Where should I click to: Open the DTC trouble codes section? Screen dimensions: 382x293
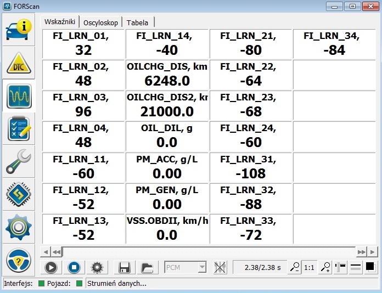[x=19, y=63]
